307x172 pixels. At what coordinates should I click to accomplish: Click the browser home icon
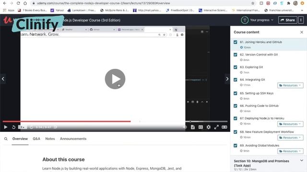point(25,3)
